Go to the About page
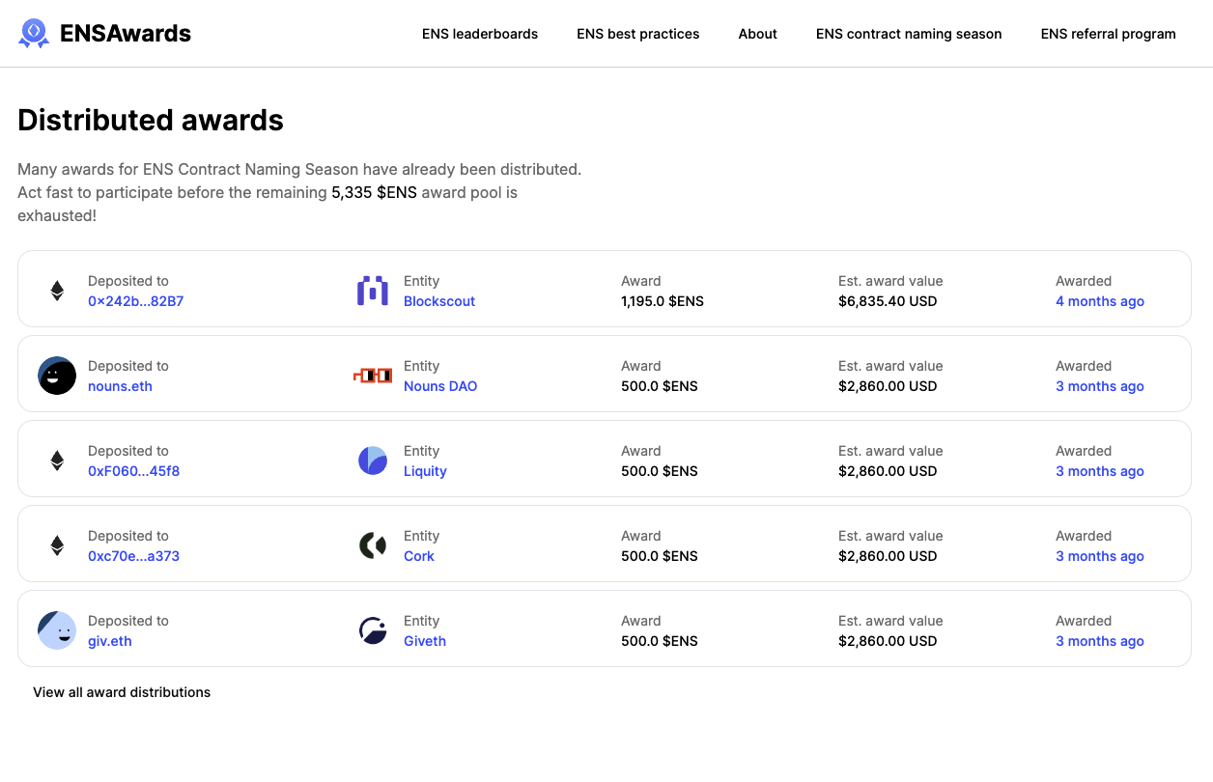This screenshot has width=1213, height=782. 758,34
